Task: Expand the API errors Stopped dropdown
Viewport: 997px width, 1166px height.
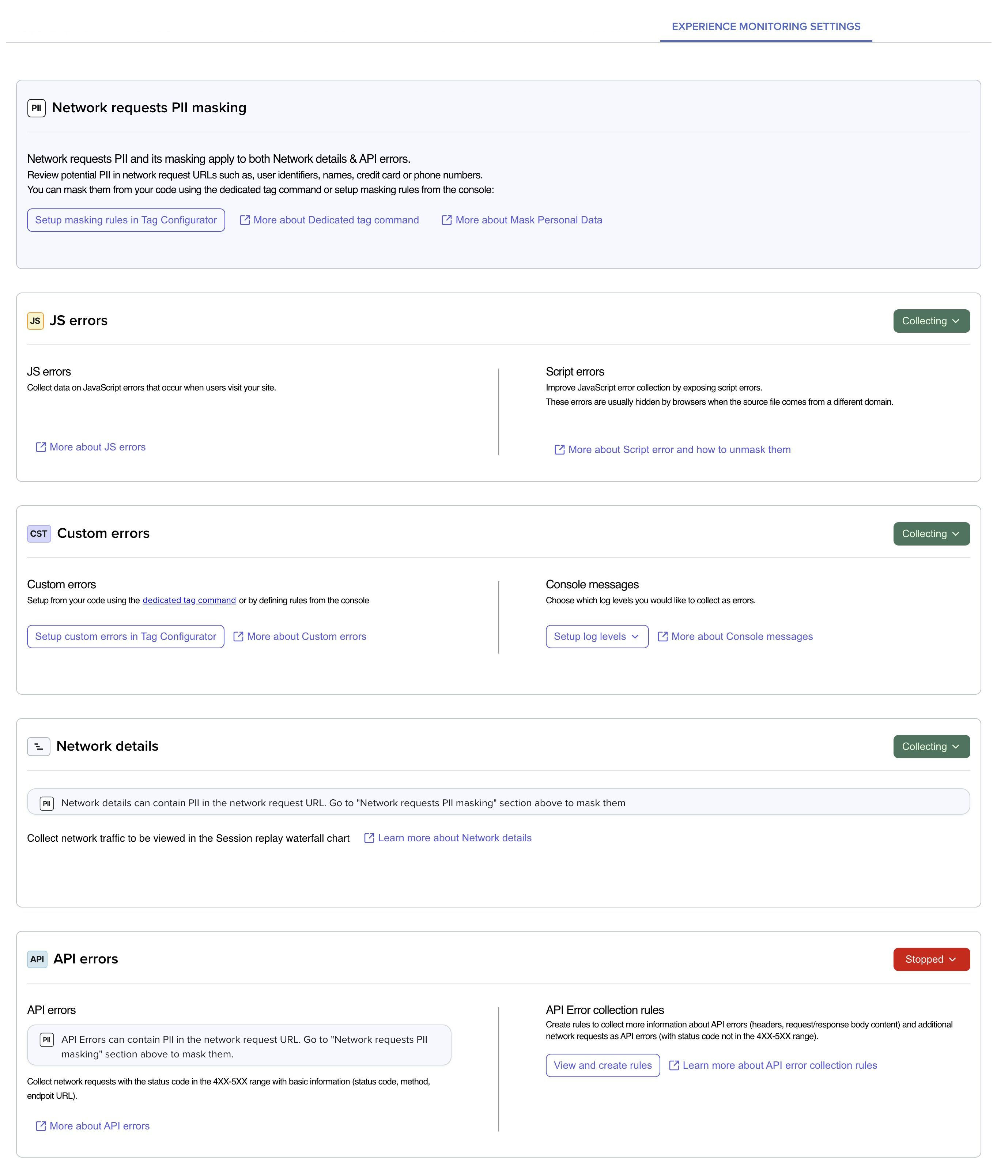Action: pos(931,959)
